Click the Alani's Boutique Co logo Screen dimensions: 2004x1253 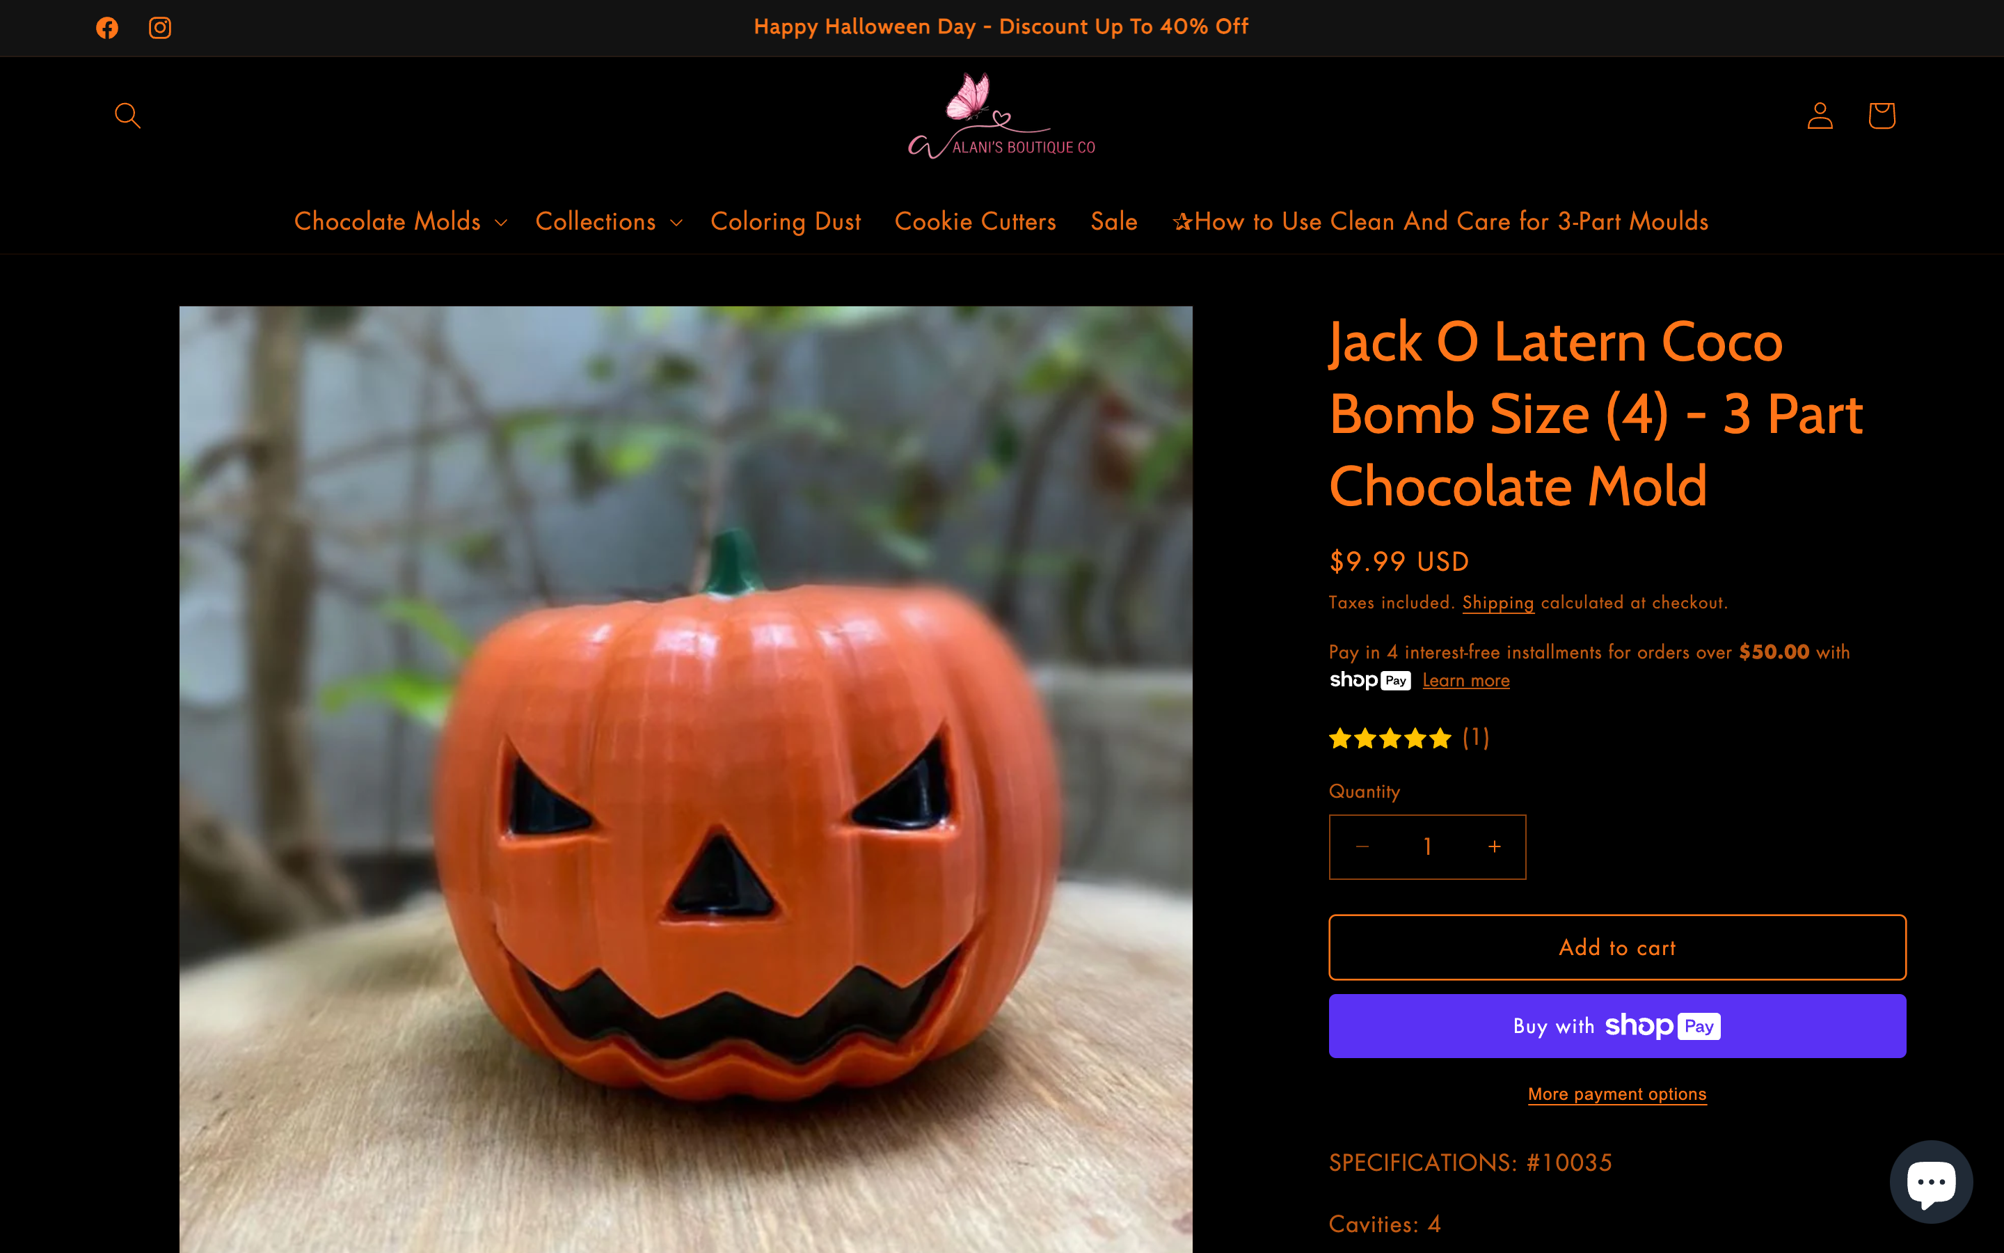[x=1001, y=116]
